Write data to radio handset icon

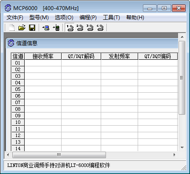[x=56, y=28]
